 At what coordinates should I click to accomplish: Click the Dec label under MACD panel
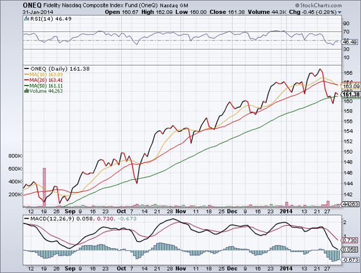pyautogui.click(x=232, y=268)
